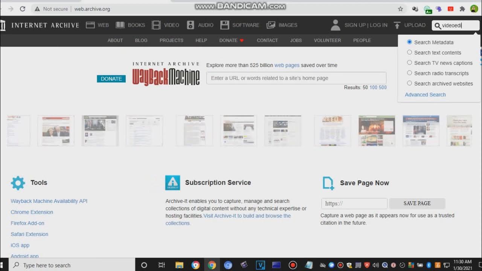Click the upload arrow icon

(x=397, y=25)
